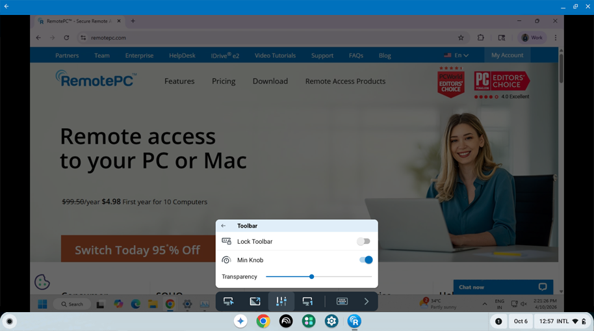
Task: Click the Lock Toolbar lock icon
Action: coord(227,241)
